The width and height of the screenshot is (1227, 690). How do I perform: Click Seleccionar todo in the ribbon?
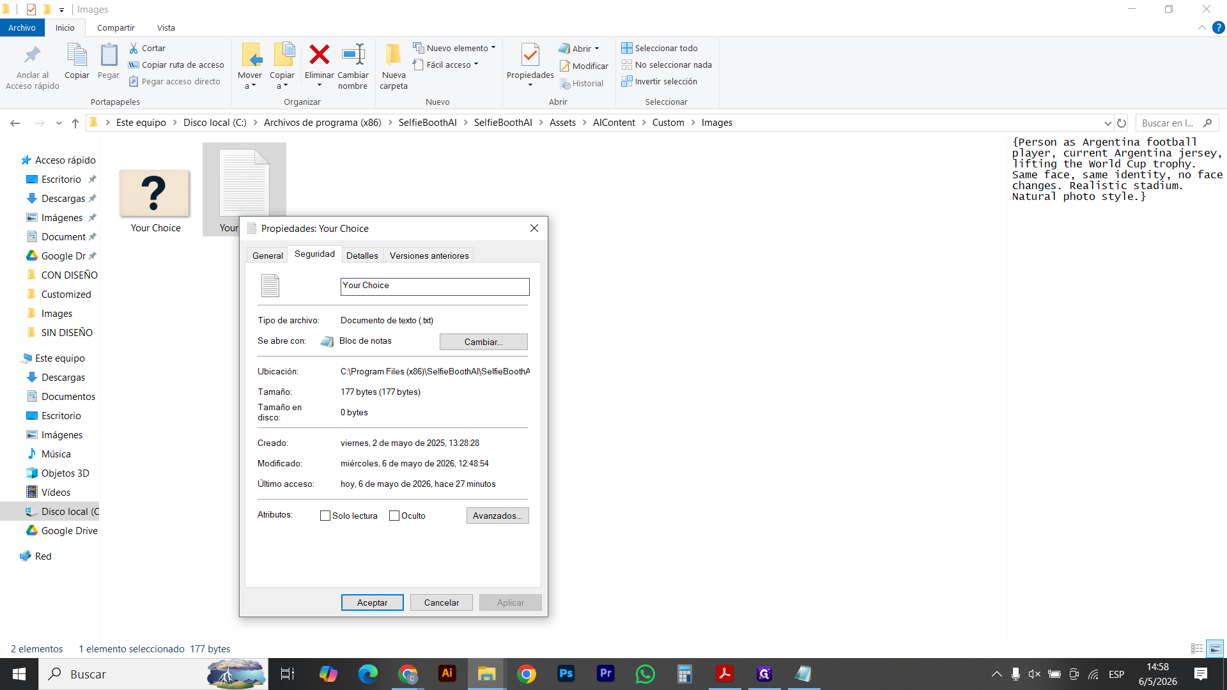tap(660, 48)
